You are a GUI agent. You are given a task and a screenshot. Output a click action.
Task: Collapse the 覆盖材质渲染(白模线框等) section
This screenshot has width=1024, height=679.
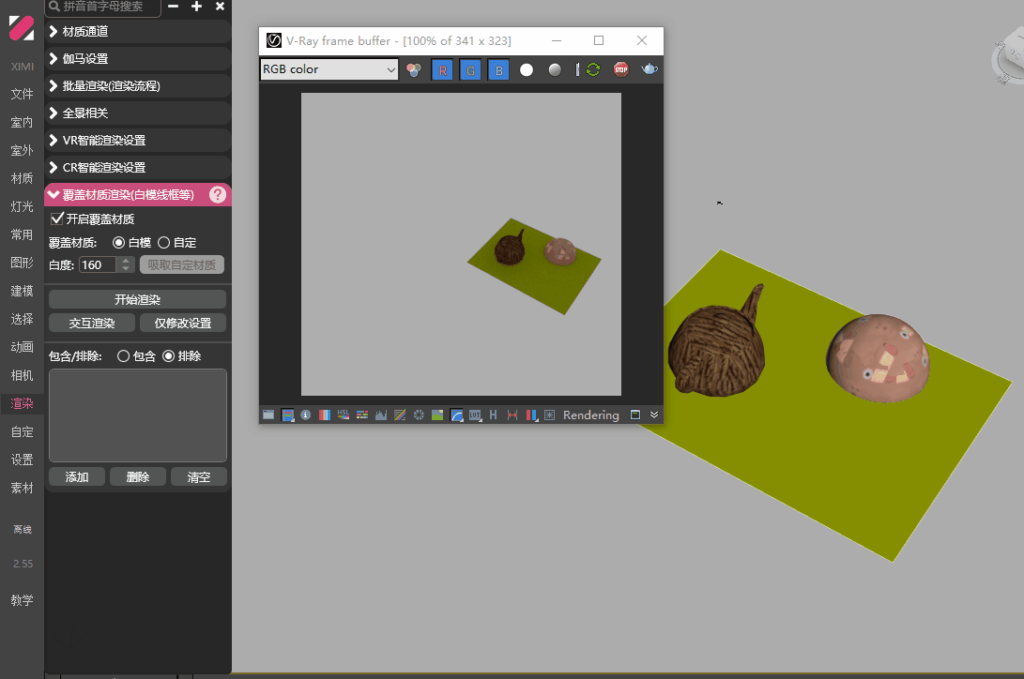coord(137,194)
